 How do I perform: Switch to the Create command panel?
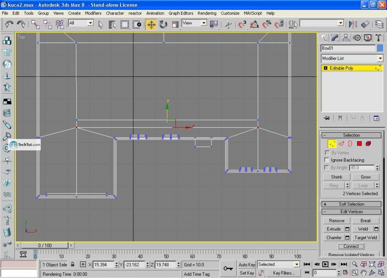tap(324, 38)
